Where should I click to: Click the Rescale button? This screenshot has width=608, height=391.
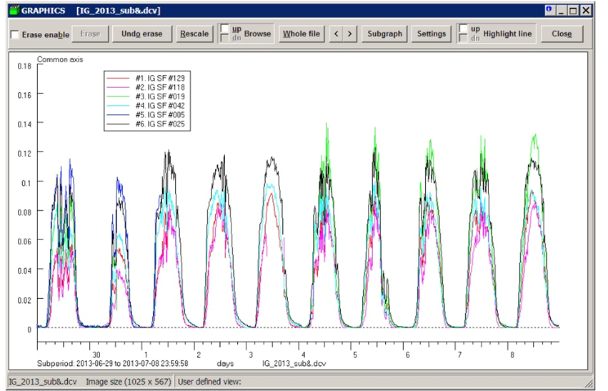(194, 34)
